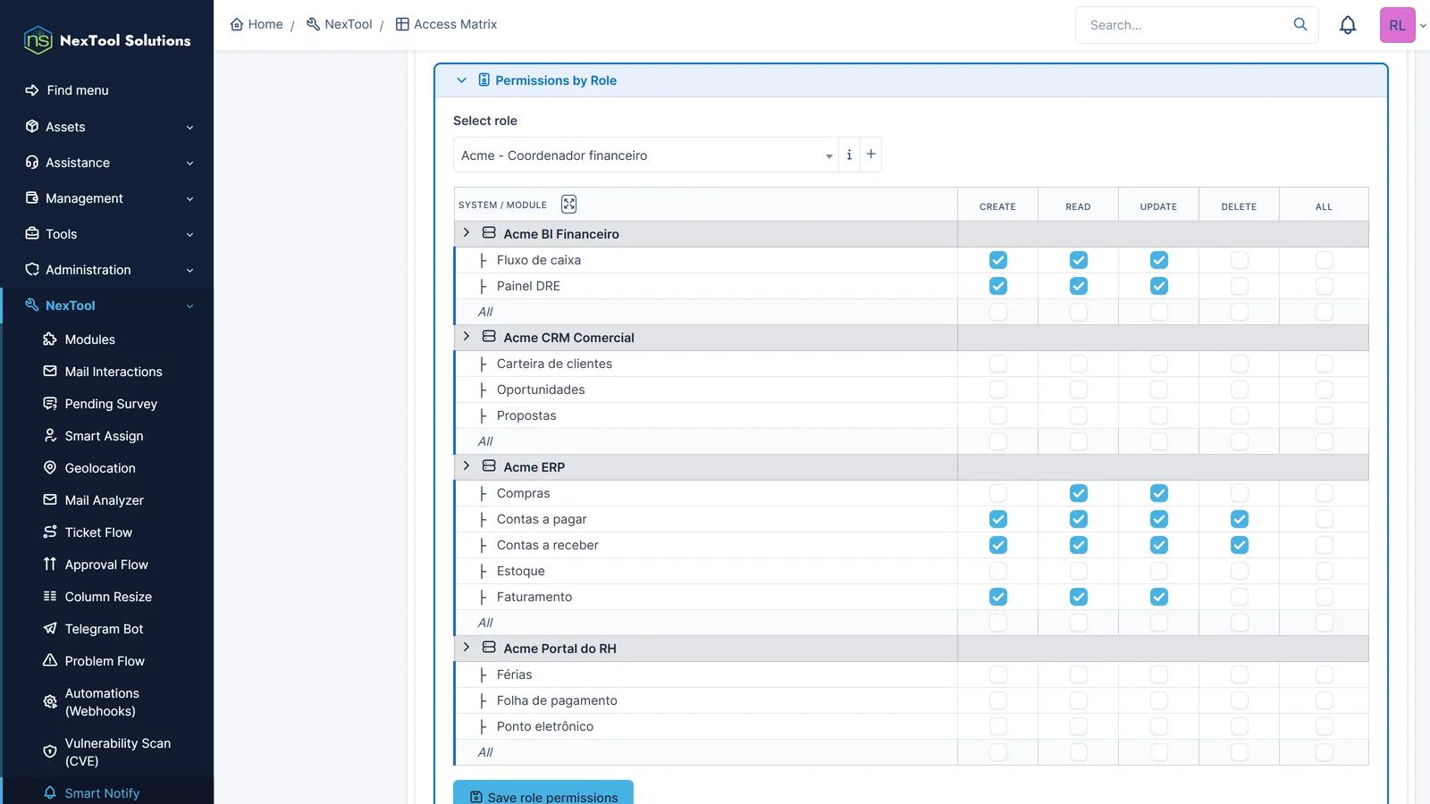
Task: Open the Select role dropdown
Action: pos(645,155)
